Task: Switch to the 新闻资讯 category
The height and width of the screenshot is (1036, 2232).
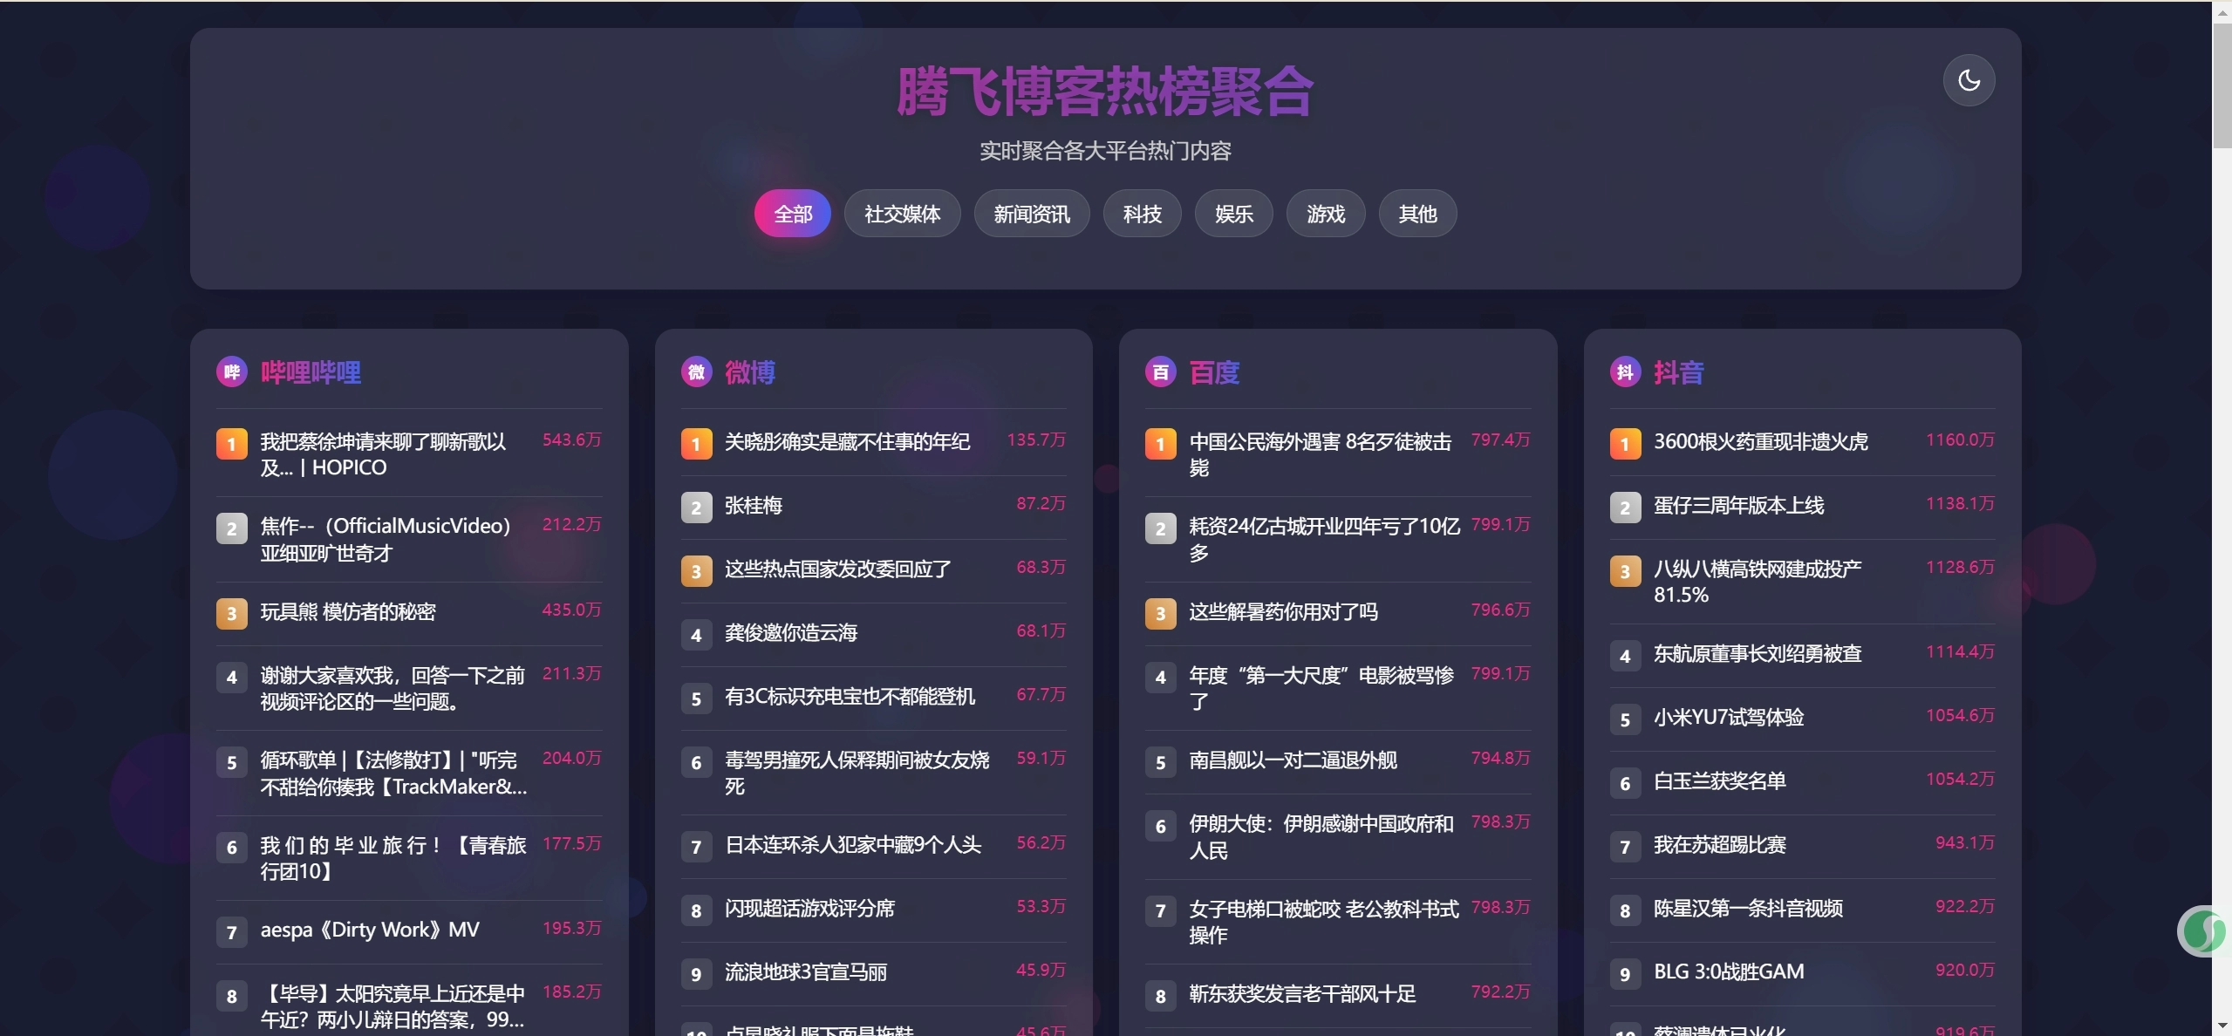Action: point(1031,214)
